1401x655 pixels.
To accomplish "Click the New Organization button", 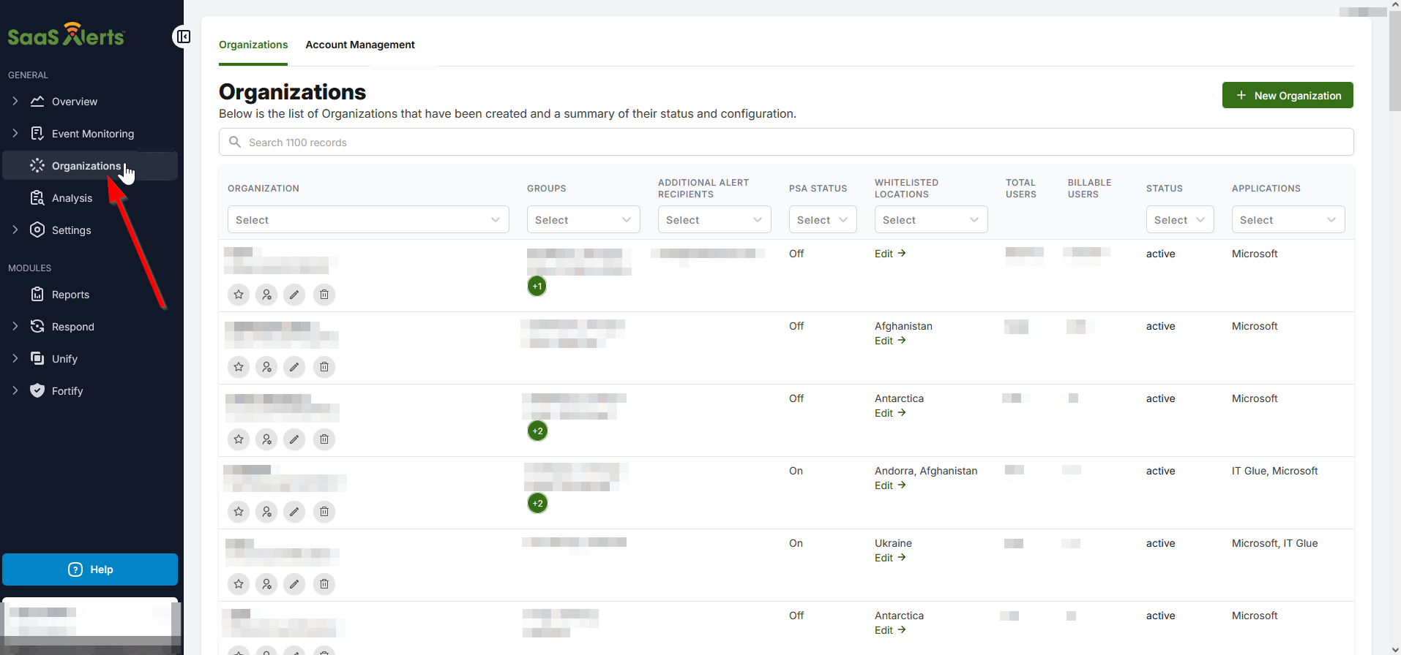I will click(x=1288, y=96).
